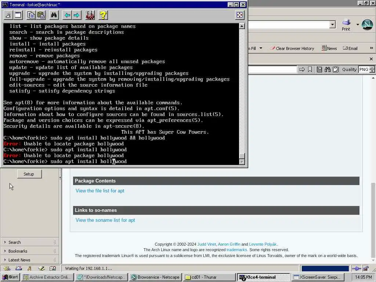Click binoculars find icon in Browservice toolbar
The width and height of the screenshot is (376, 282).
click(x=327, y=69)
